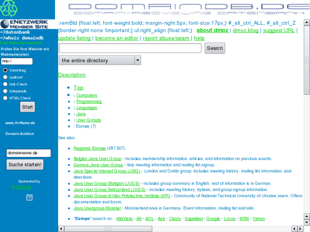The height and width of the screenshot is (232, 310).
Task: Search Europe on Yahoo link
Action: pyautogui.click(x=258, y=218)
